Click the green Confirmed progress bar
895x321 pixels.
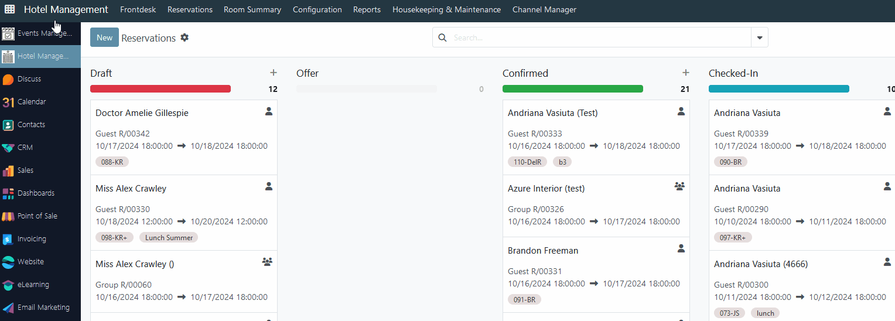572,89
